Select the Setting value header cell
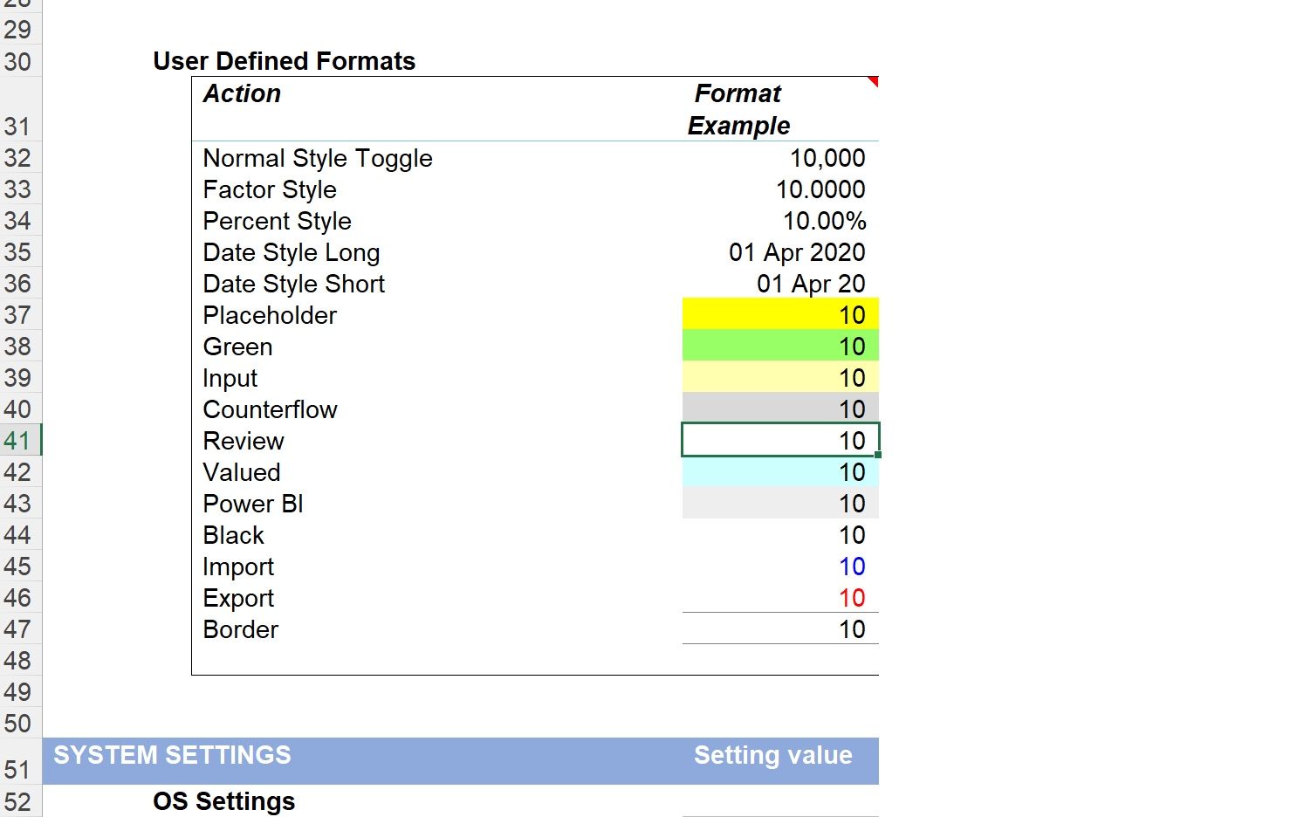1297x817 pixels. (x=773, y=755)
